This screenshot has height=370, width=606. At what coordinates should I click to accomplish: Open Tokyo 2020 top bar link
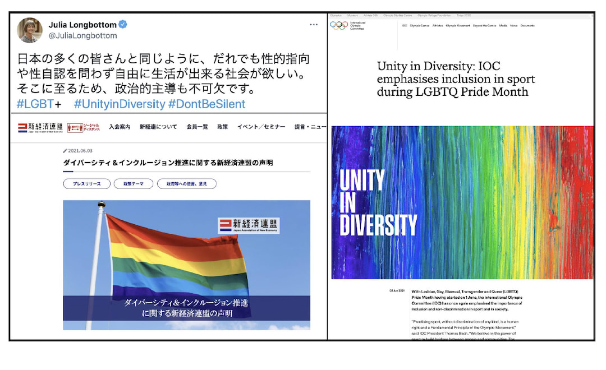click(464, 16)
